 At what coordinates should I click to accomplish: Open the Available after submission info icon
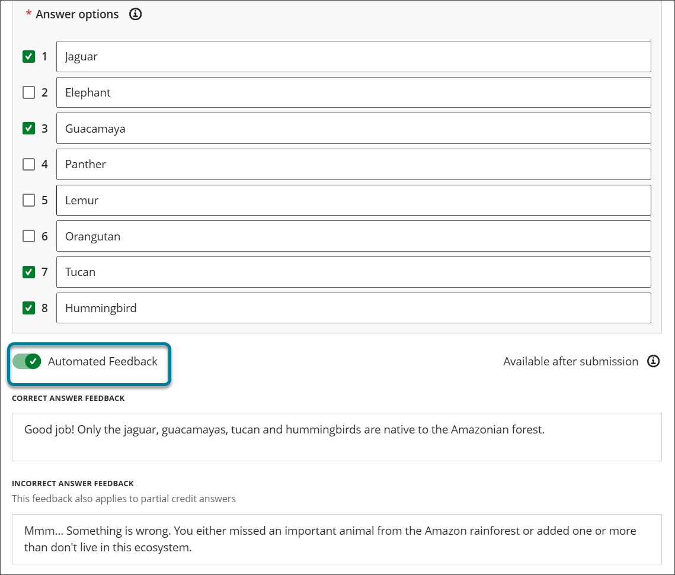(653, 361)
